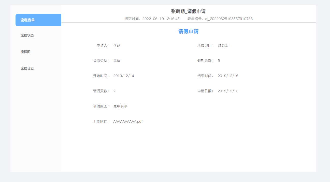Click the title 张萌萌_请假申请

coord(188,11)
